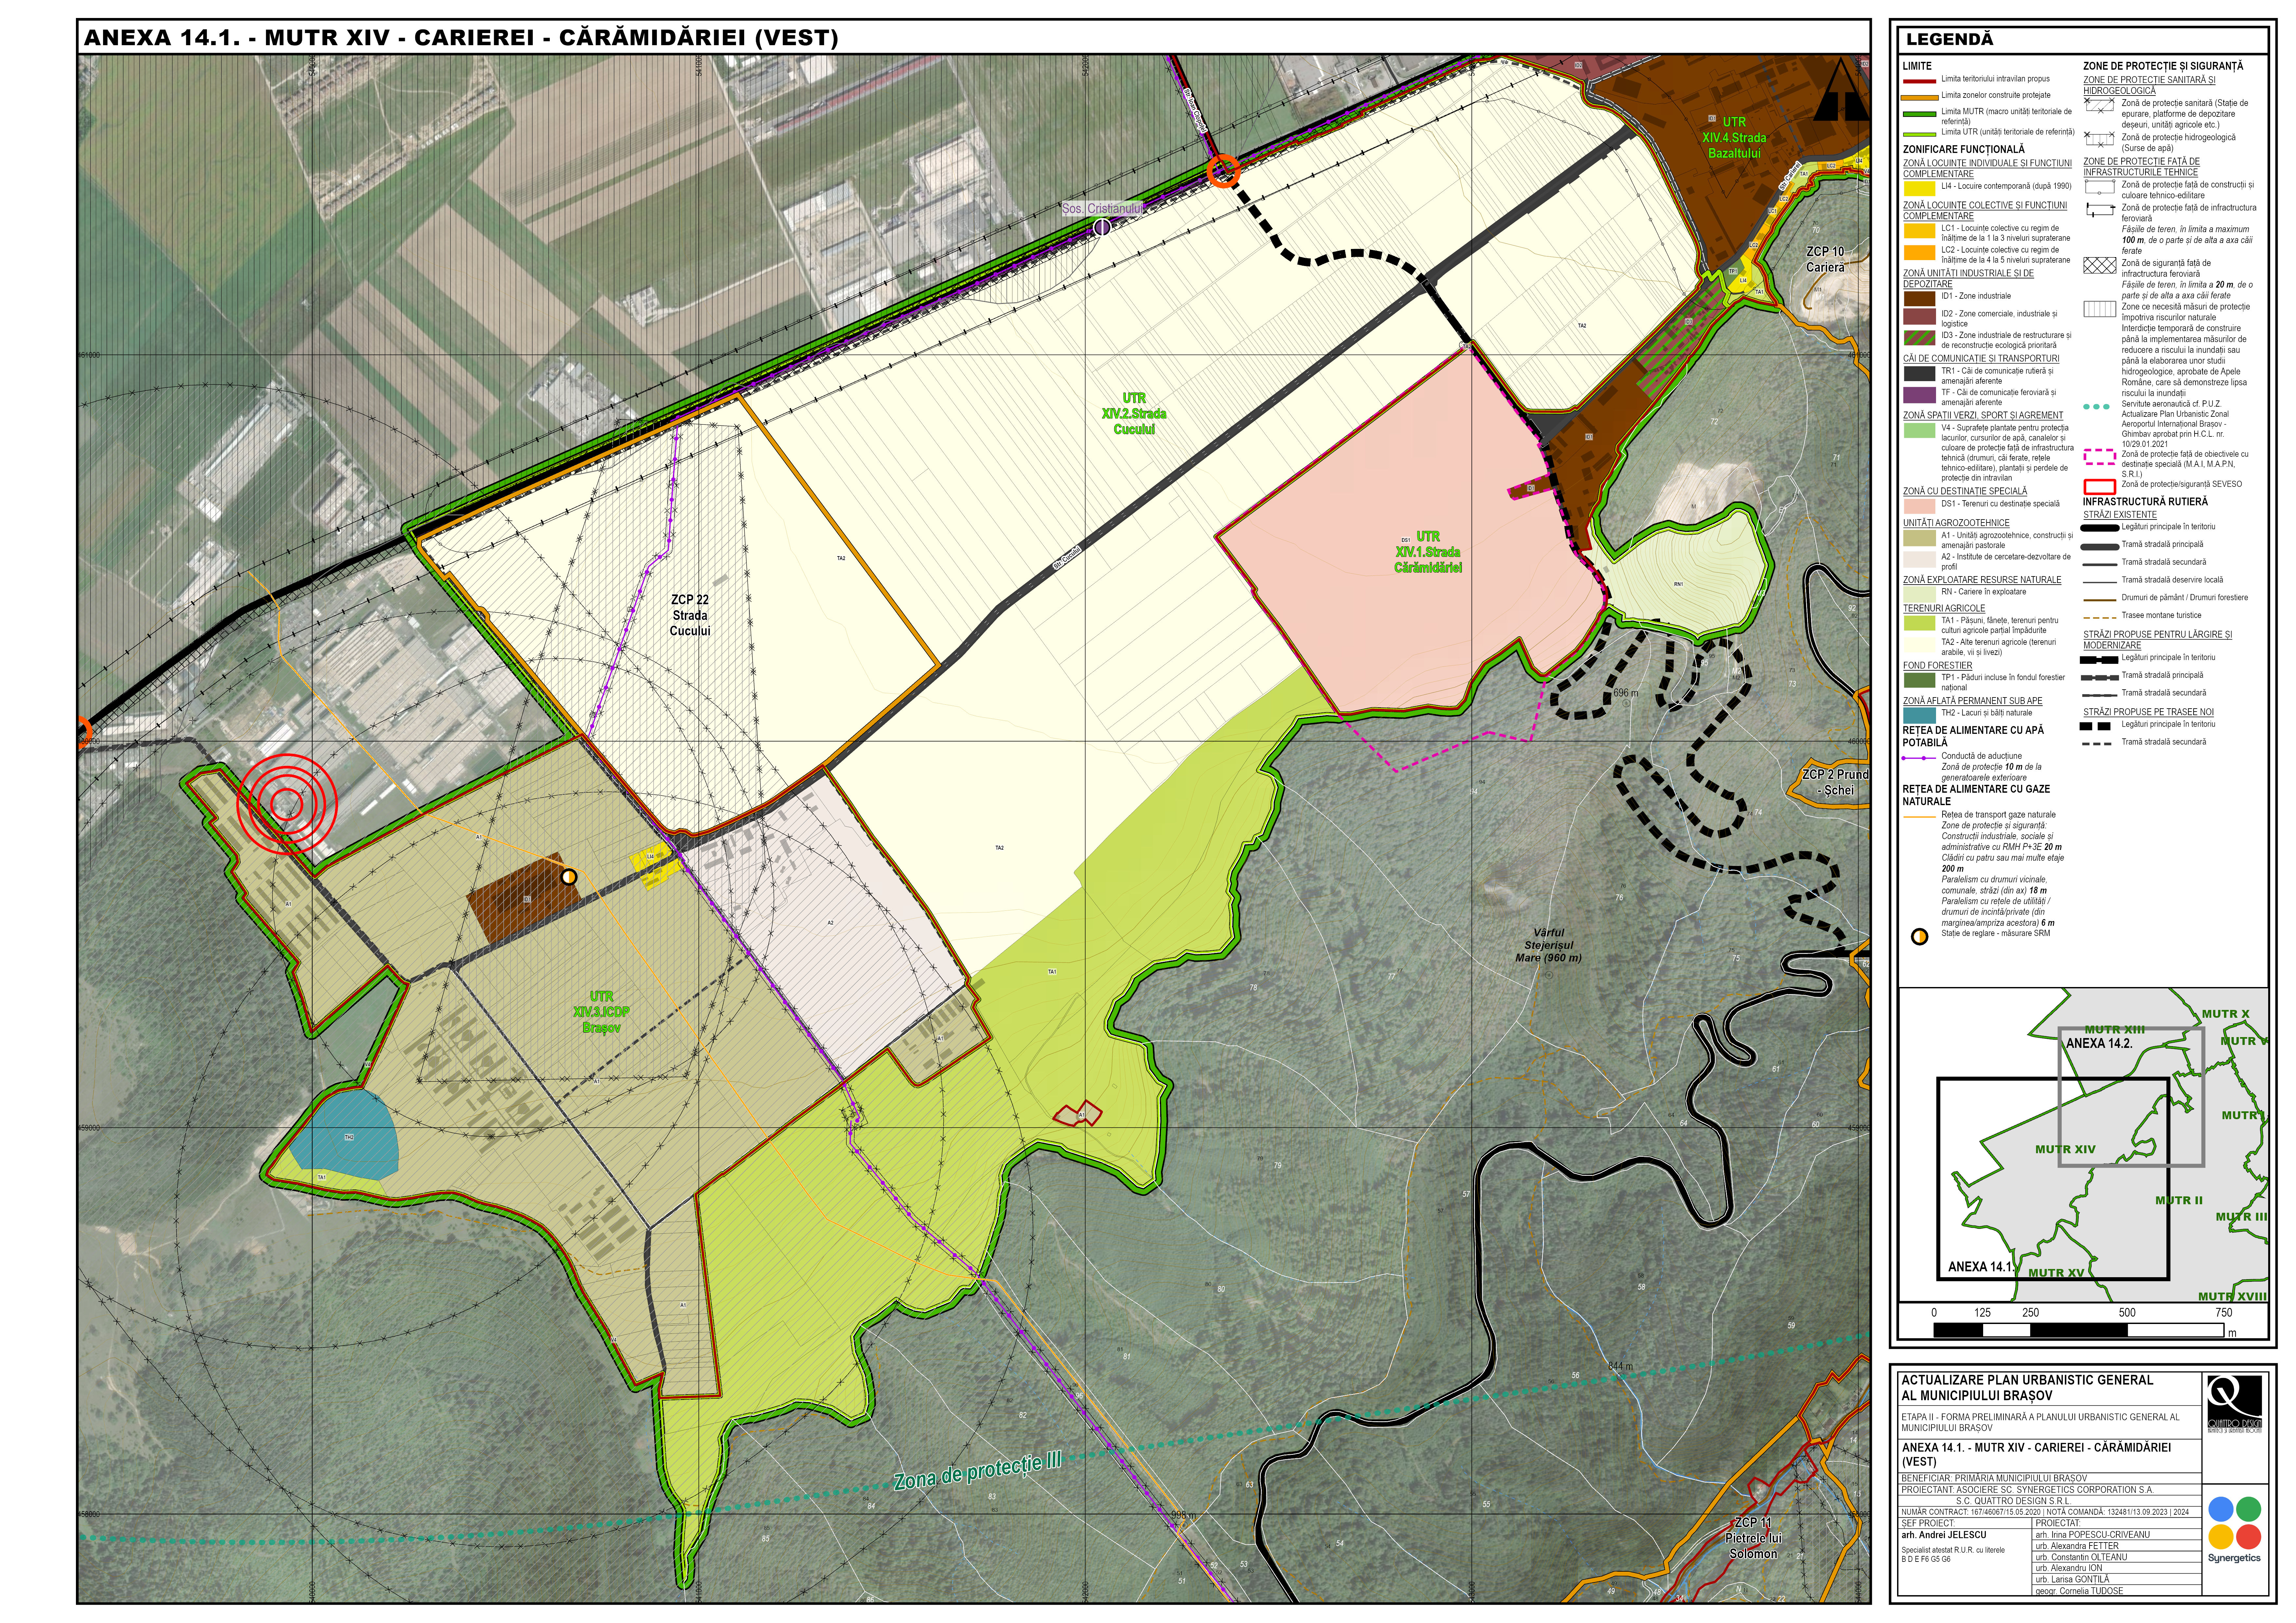Click the SRM station marker on the map
2296x1623 pixels.
click(569, 877)
